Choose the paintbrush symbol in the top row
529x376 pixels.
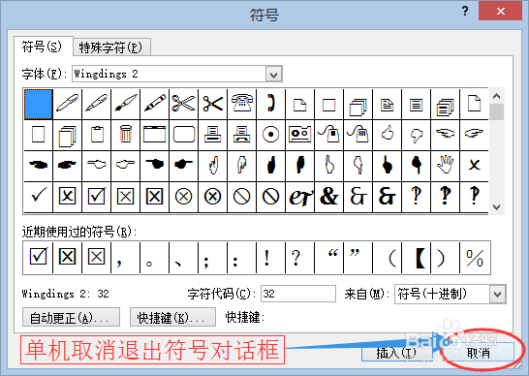point(126,104)
